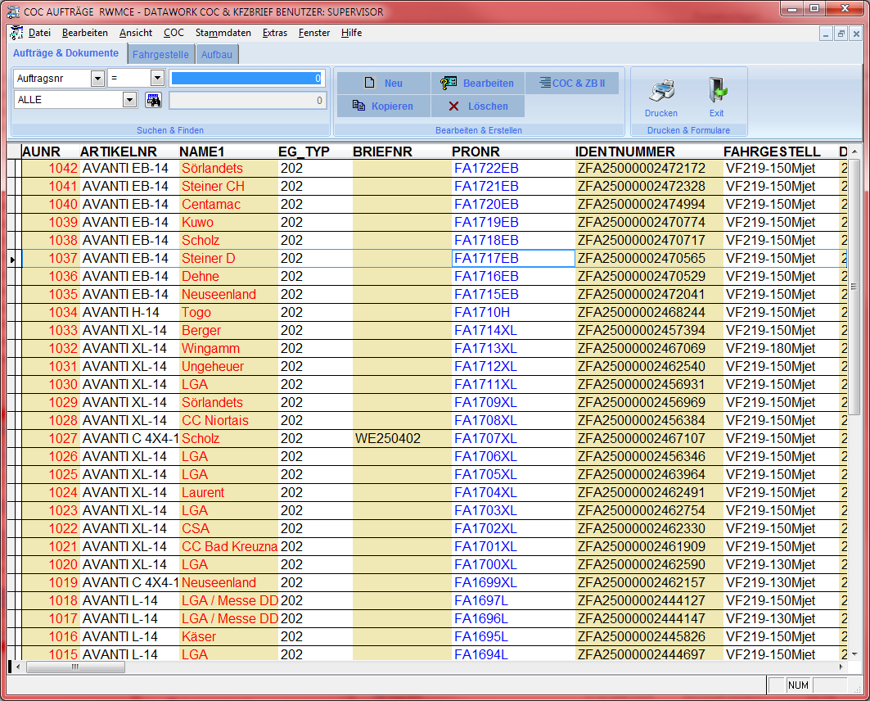Screen dimensions: 870x701
Task: Click the IDENTNUMMER column header
Action: click(649, 152)
